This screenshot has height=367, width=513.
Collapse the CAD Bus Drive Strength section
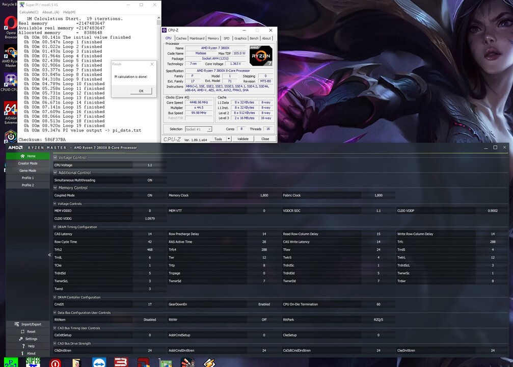(x=55, y=344)
